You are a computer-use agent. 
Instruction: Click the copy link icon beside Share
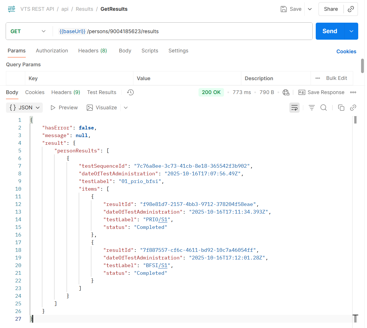351,9
